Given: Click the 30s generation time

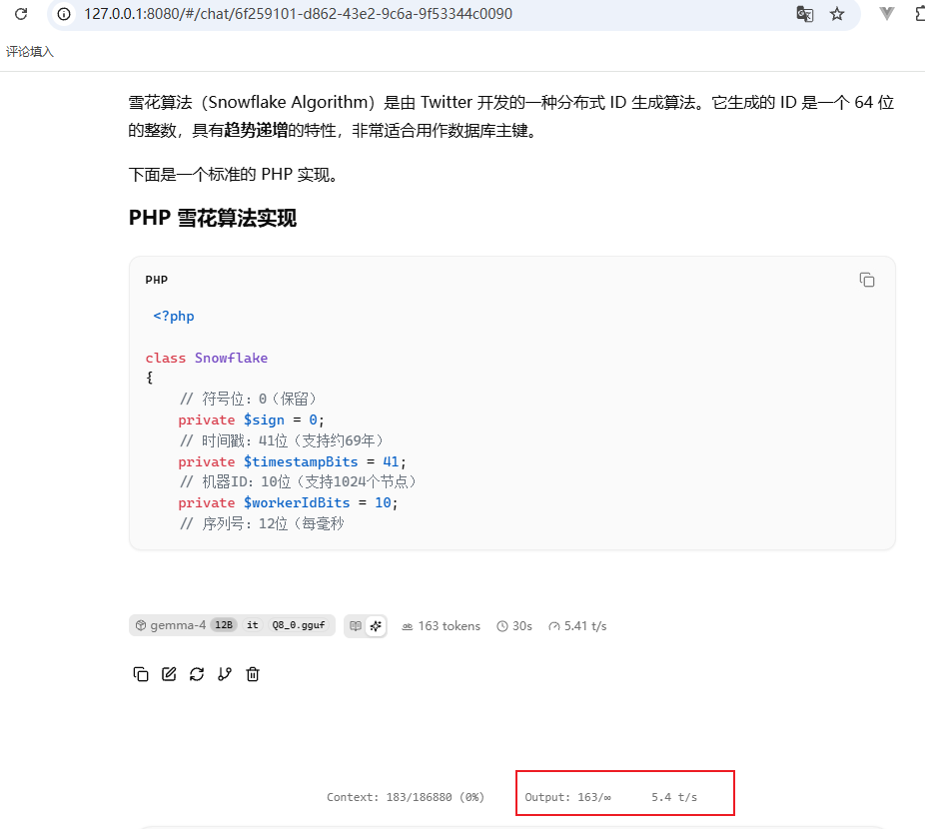Looking at the screenshot, I should (514, 626).
